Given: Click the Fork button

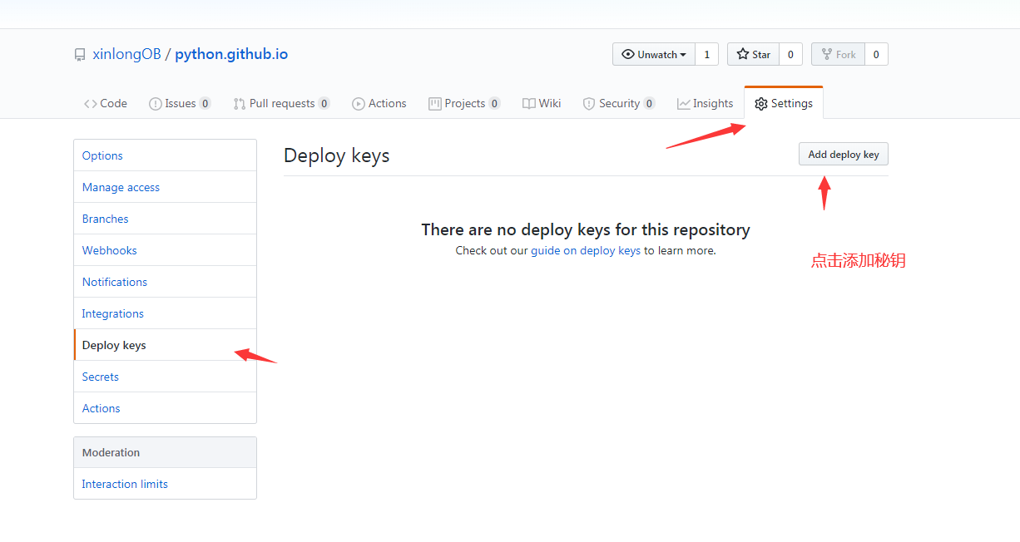Looking at the screenshot, I should point(838,55).
